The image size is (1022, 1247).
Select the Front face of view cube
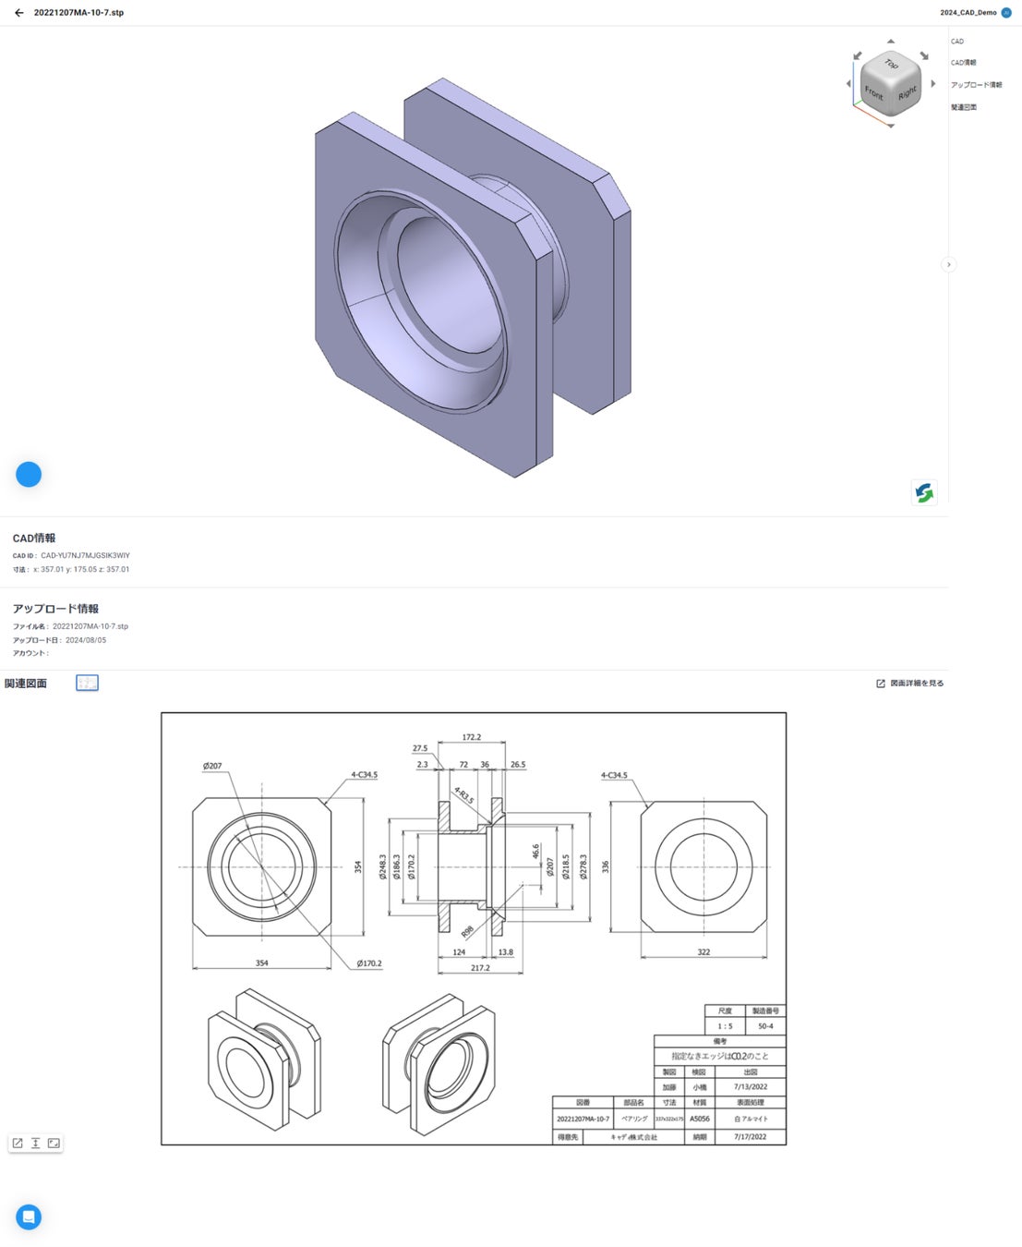[874, 92]
